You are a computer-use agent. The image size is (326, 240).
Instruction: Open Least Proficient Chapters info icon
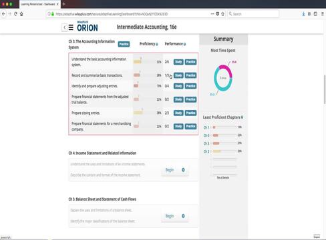pos(242,117)
